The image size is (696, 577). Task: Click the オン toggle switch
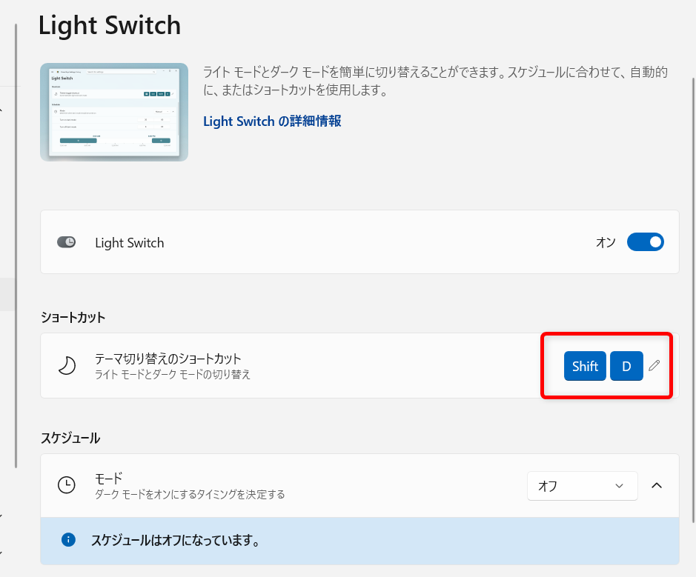[x=645, y=241]
